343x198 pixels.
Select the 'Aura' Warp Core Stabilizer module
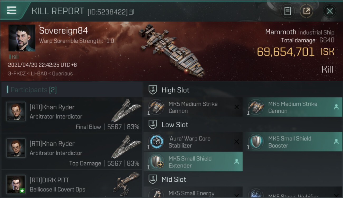[x=193, y=142]
